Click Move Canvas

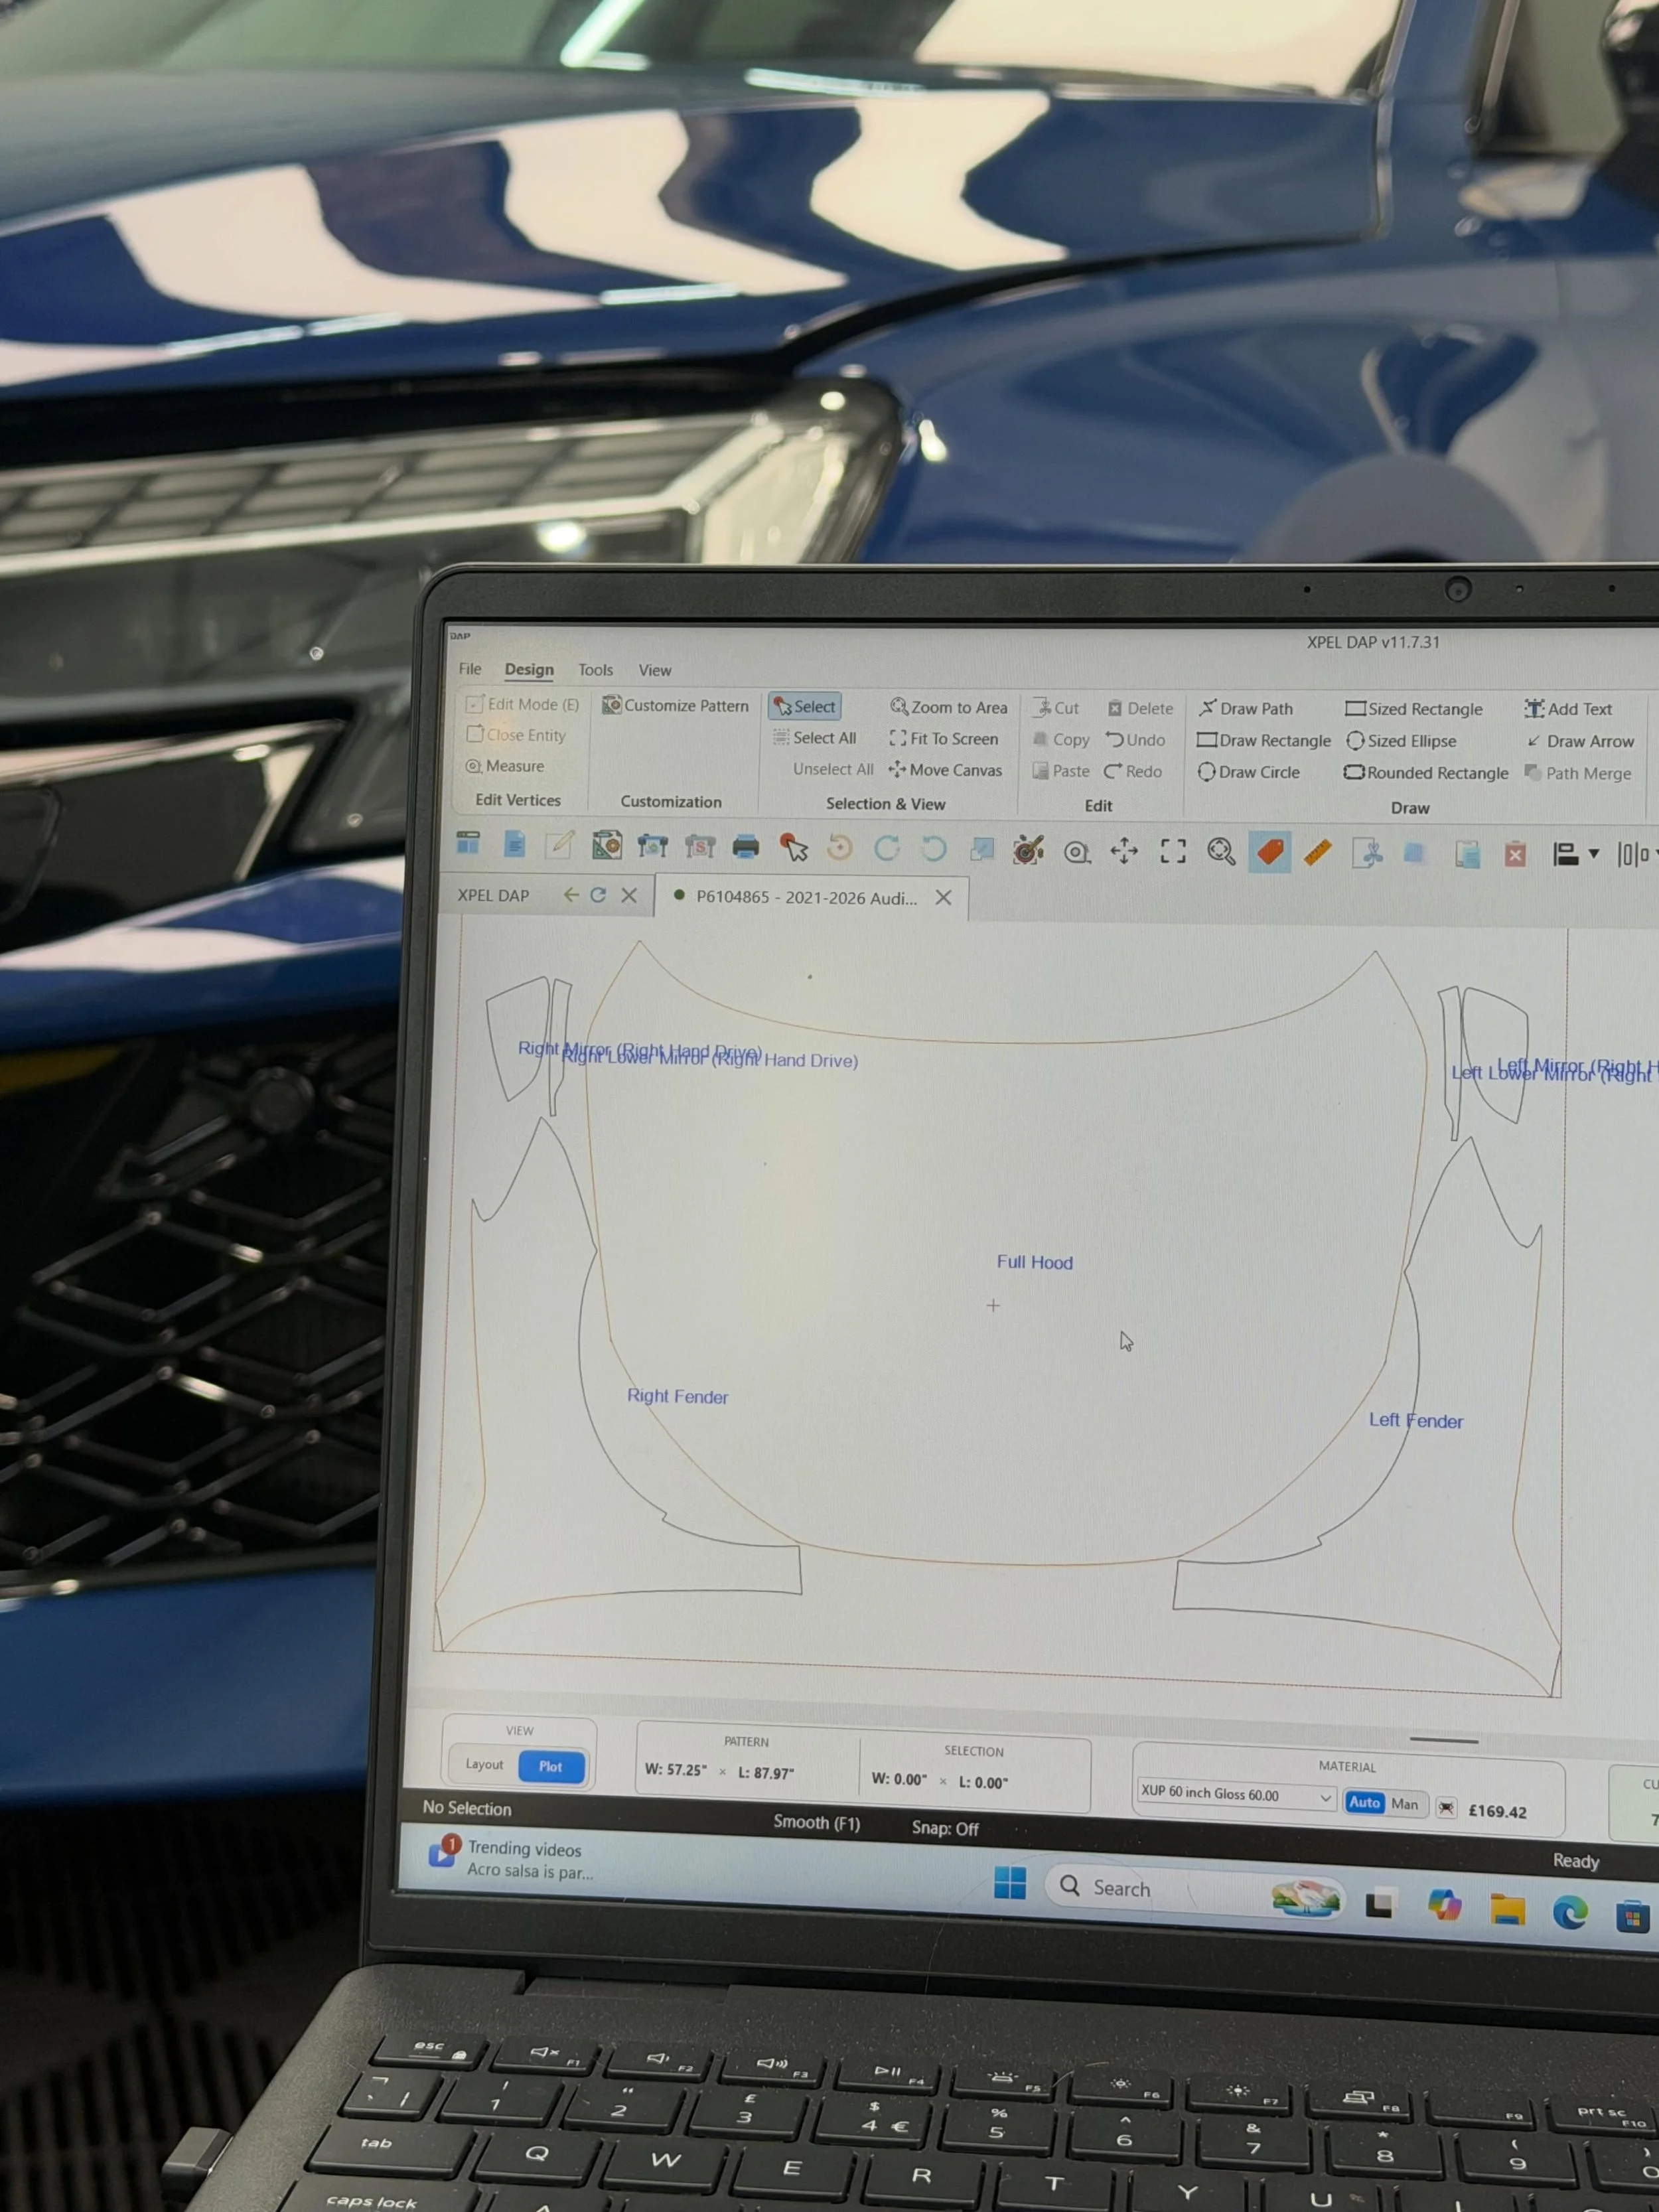click(945, 769)
